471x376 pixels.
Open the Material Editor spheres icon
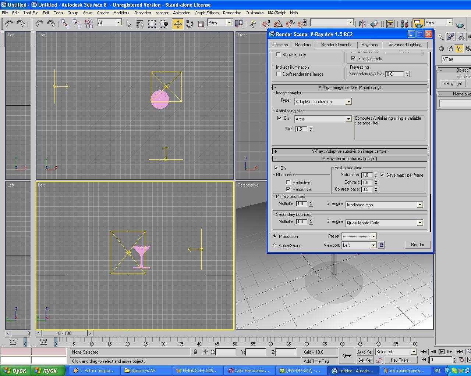[404, 24]
